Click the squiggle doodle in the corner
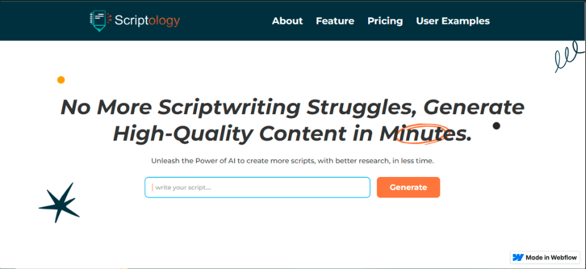This screenshot has width=586, height=269. (568, 57)
